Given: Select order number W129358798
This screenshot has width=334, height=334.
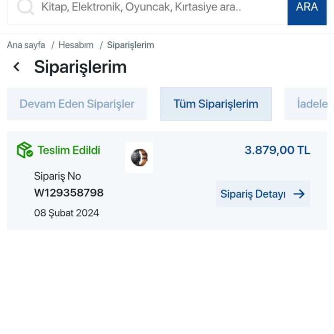Looking at the screenshot, I should [69, 193].
